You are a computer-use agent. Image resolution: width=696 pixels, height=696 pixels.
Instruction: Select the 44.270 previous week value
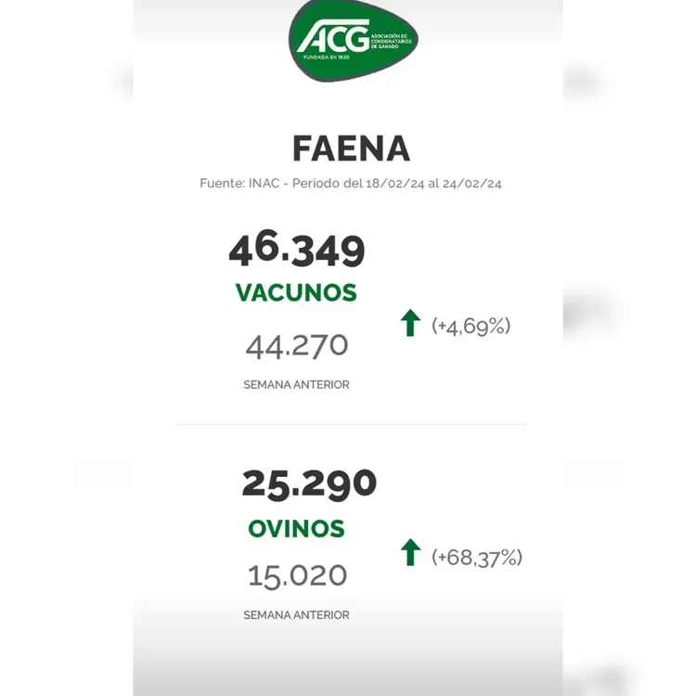point(297,346)
